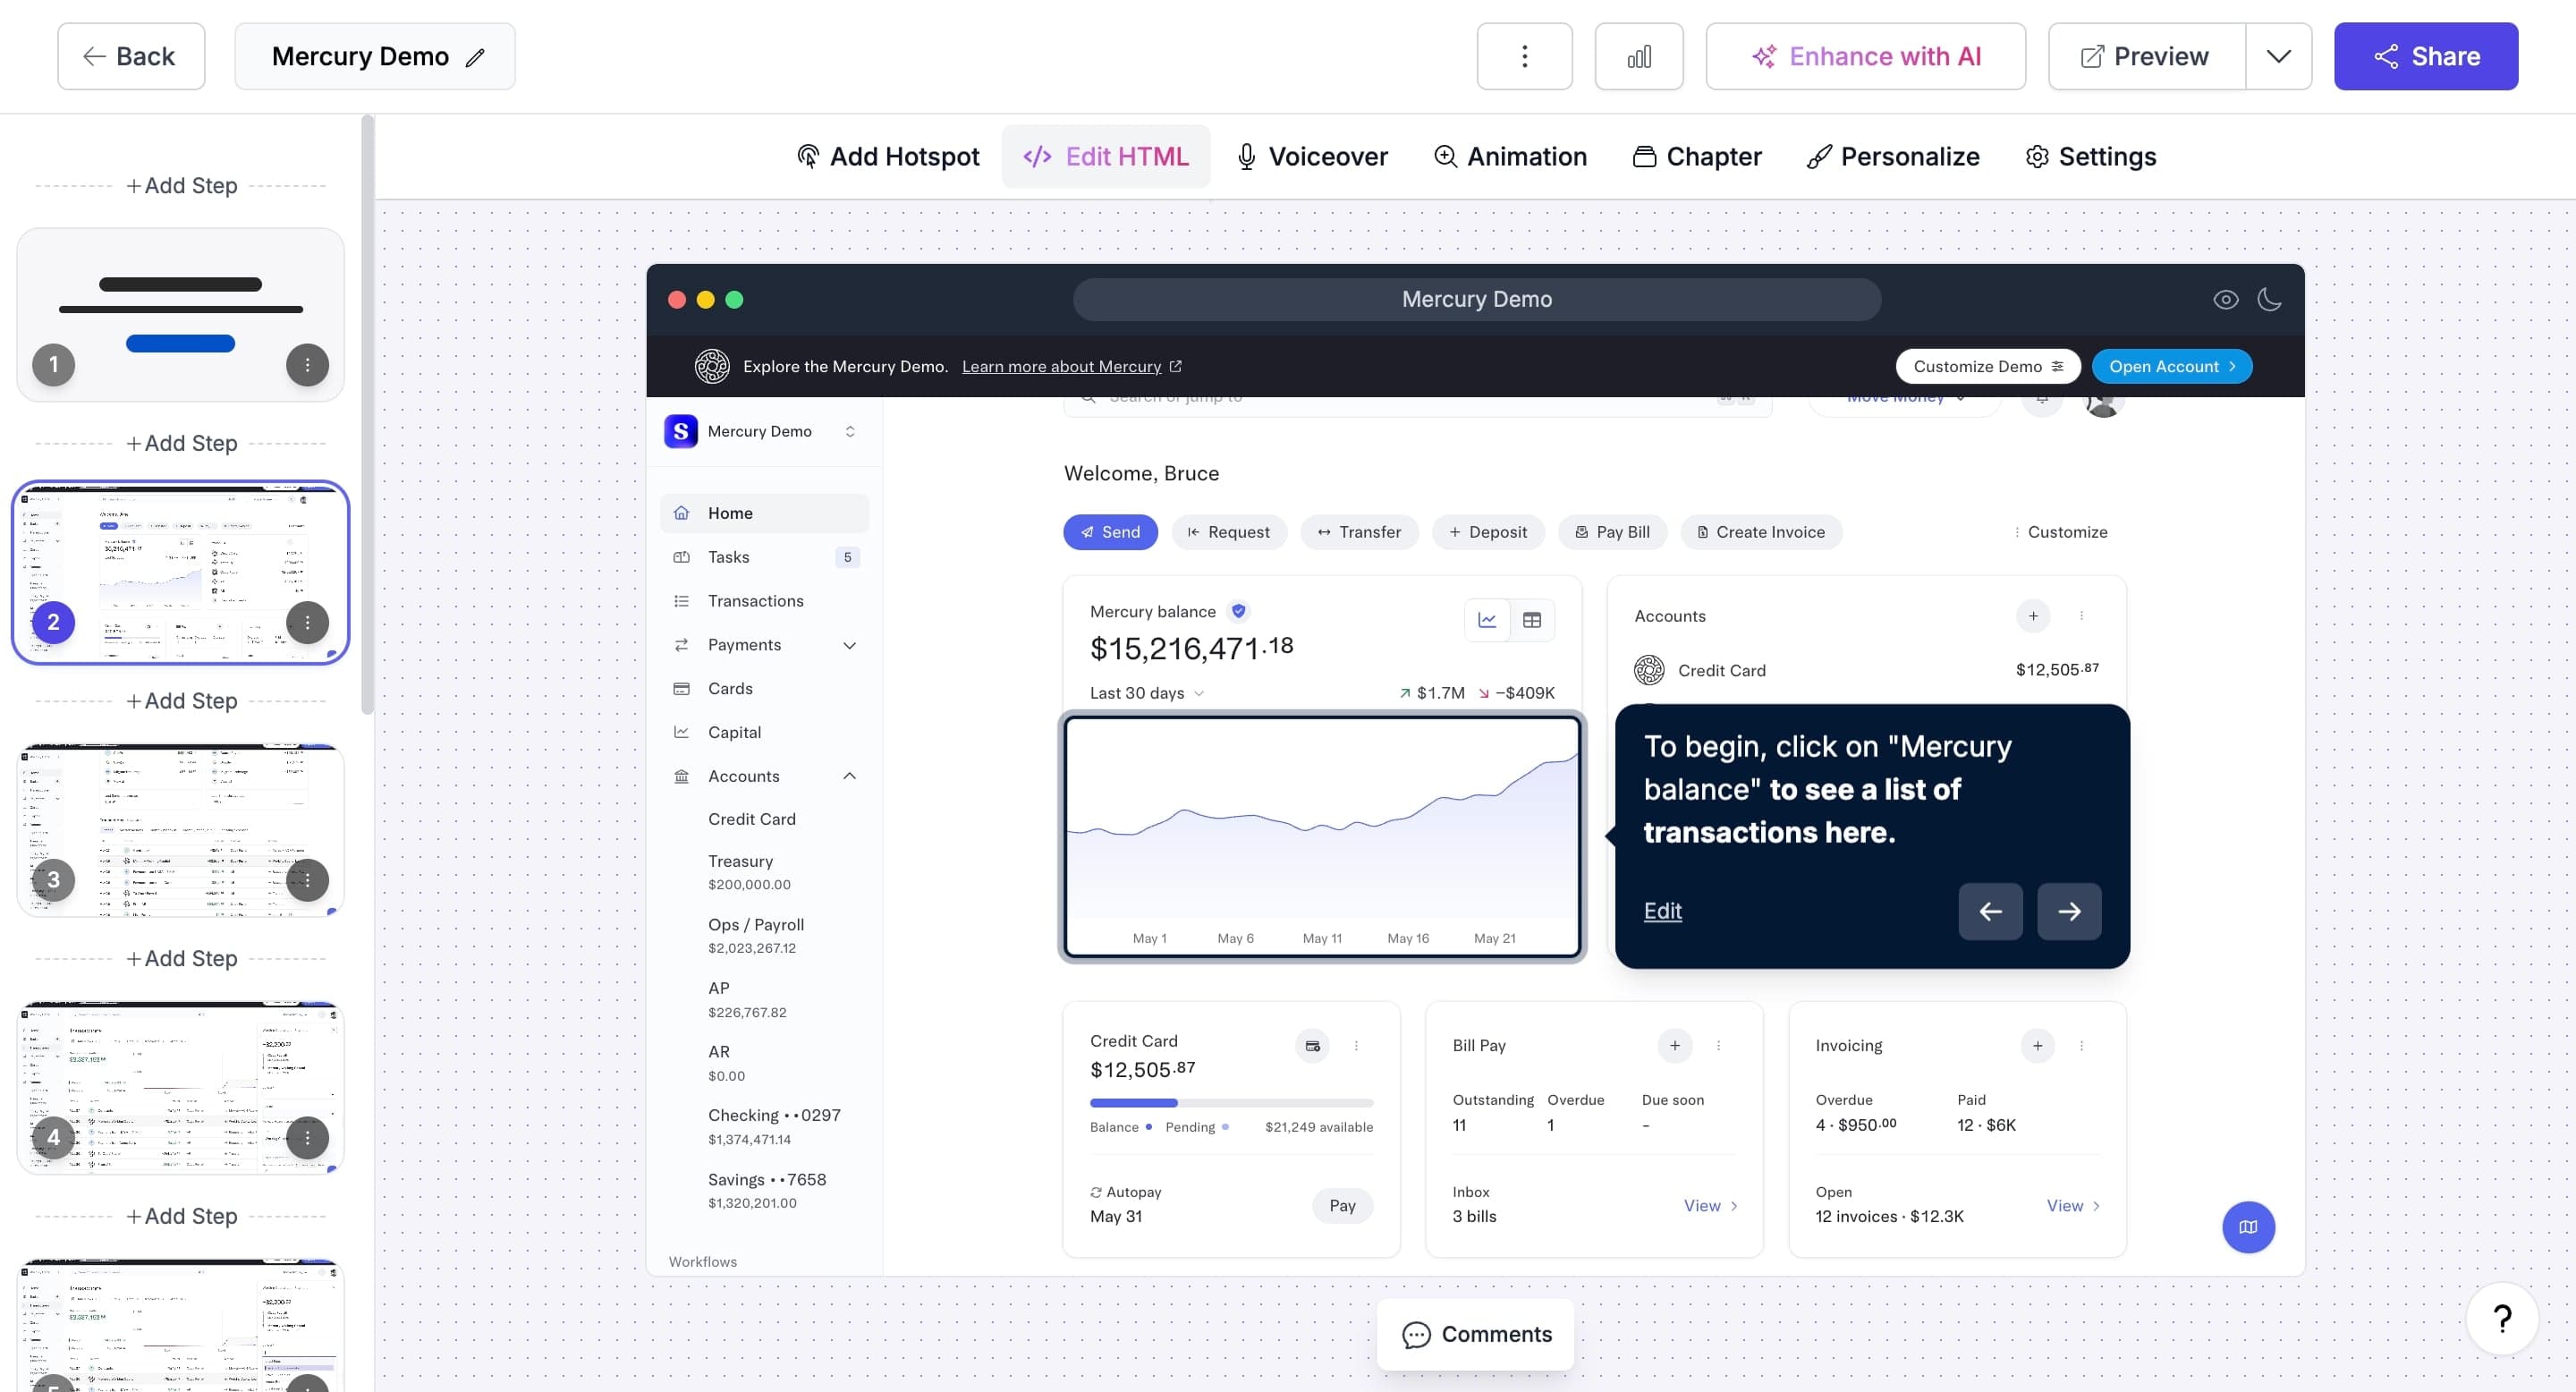Screen dimensions: 2576x1392
Task: Open the Comments button
Action: click(x=1475, y=1334)
